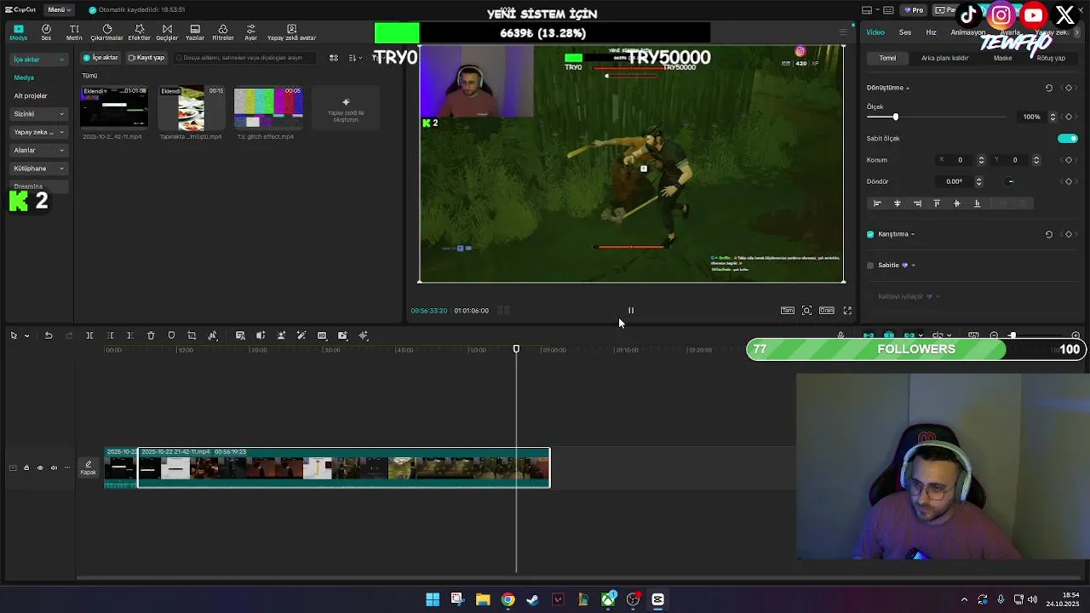Open the Geçişler transitions tab

(167, 32)
